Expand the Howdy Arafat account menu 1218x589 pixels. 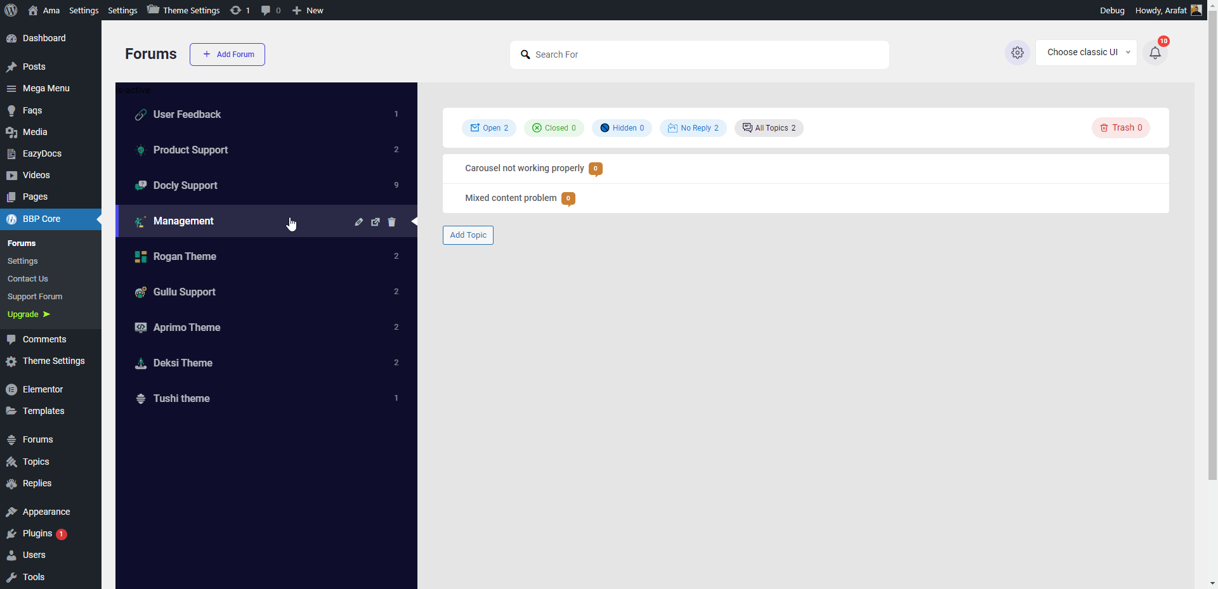[x=1161, y=10]
